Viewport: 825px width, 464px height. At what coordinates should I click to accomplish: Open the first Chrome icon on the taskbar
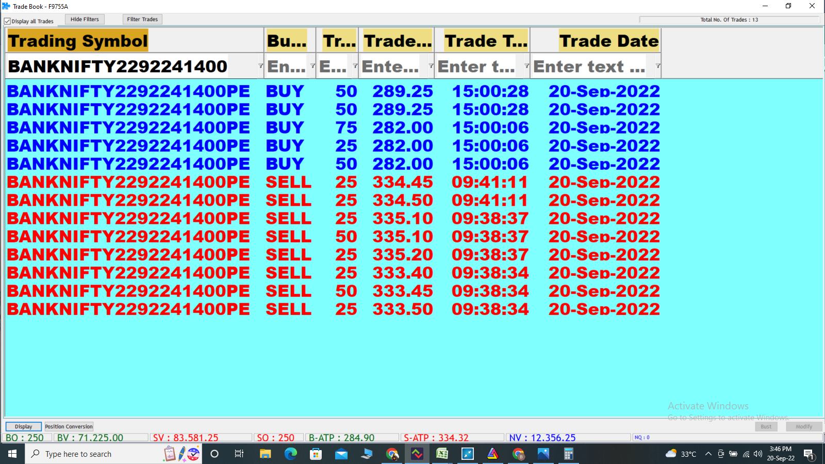click(x=392, y=454)
